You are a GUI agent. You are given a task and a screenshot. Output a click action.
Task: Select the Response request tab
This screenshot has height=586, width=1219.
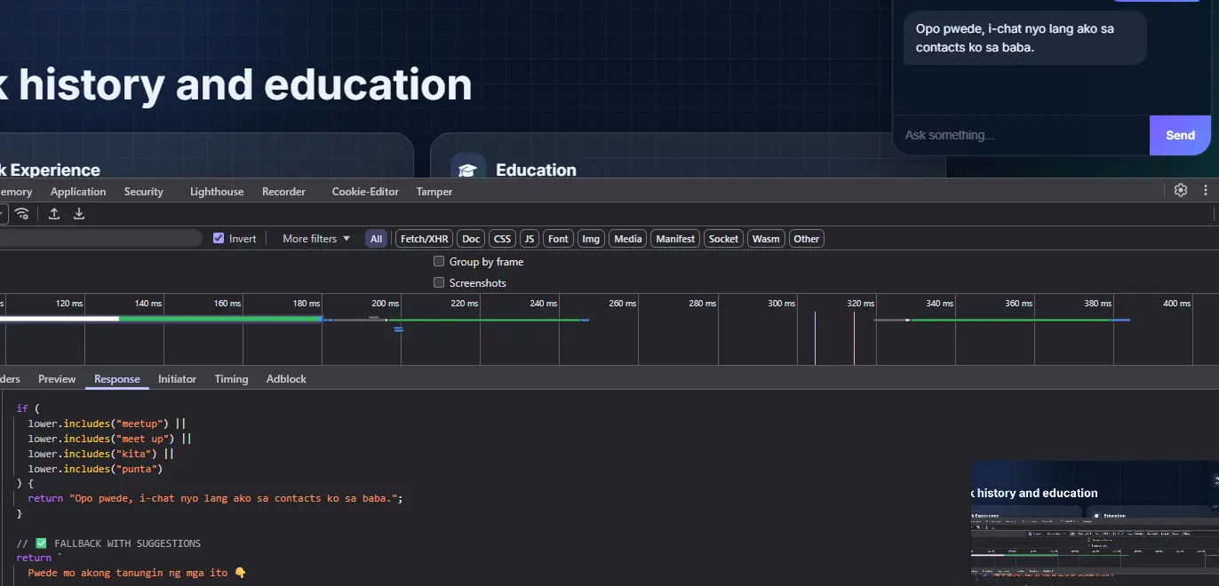click(117, 378)
